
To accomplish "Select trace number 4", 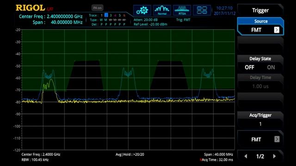I will point(115,15).
